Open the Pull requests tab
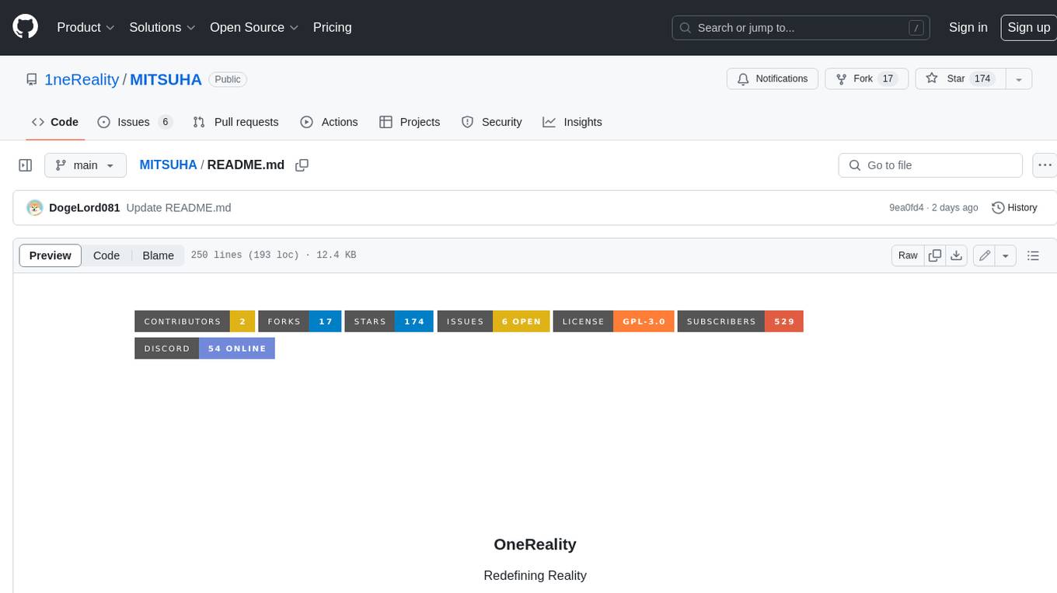Image resolution: width=1057 pixels, height=593 pixels. pyautogui.click(x=235, y=122)
